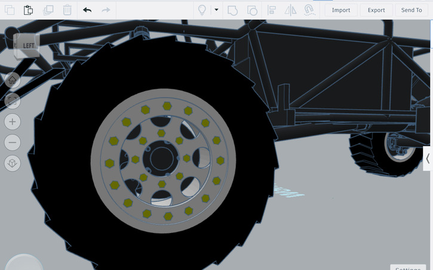The height and width of the screenshot is (270, 433).
Task: Click the Copy icon in toolbar
Action: (x=10, y=10)
